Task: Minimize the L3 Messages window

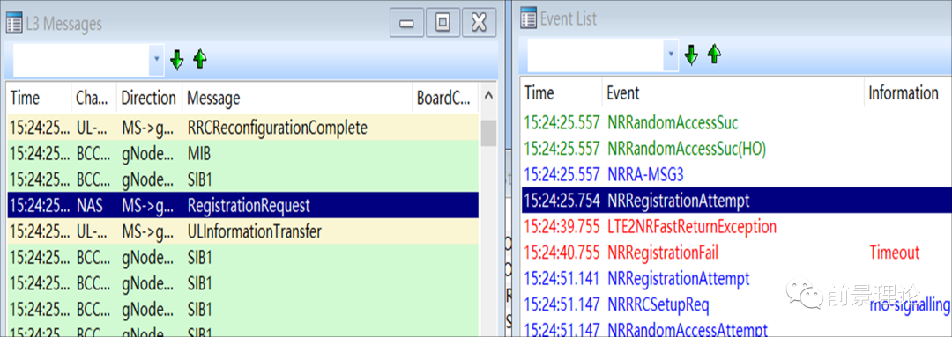Action: coord(406,24)
